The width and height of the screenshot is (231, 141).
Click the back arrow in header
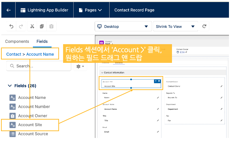coord(8,10)
